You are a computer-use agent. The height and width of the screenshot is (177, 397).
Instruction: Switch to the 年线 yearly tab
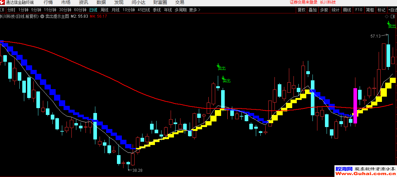168,10
